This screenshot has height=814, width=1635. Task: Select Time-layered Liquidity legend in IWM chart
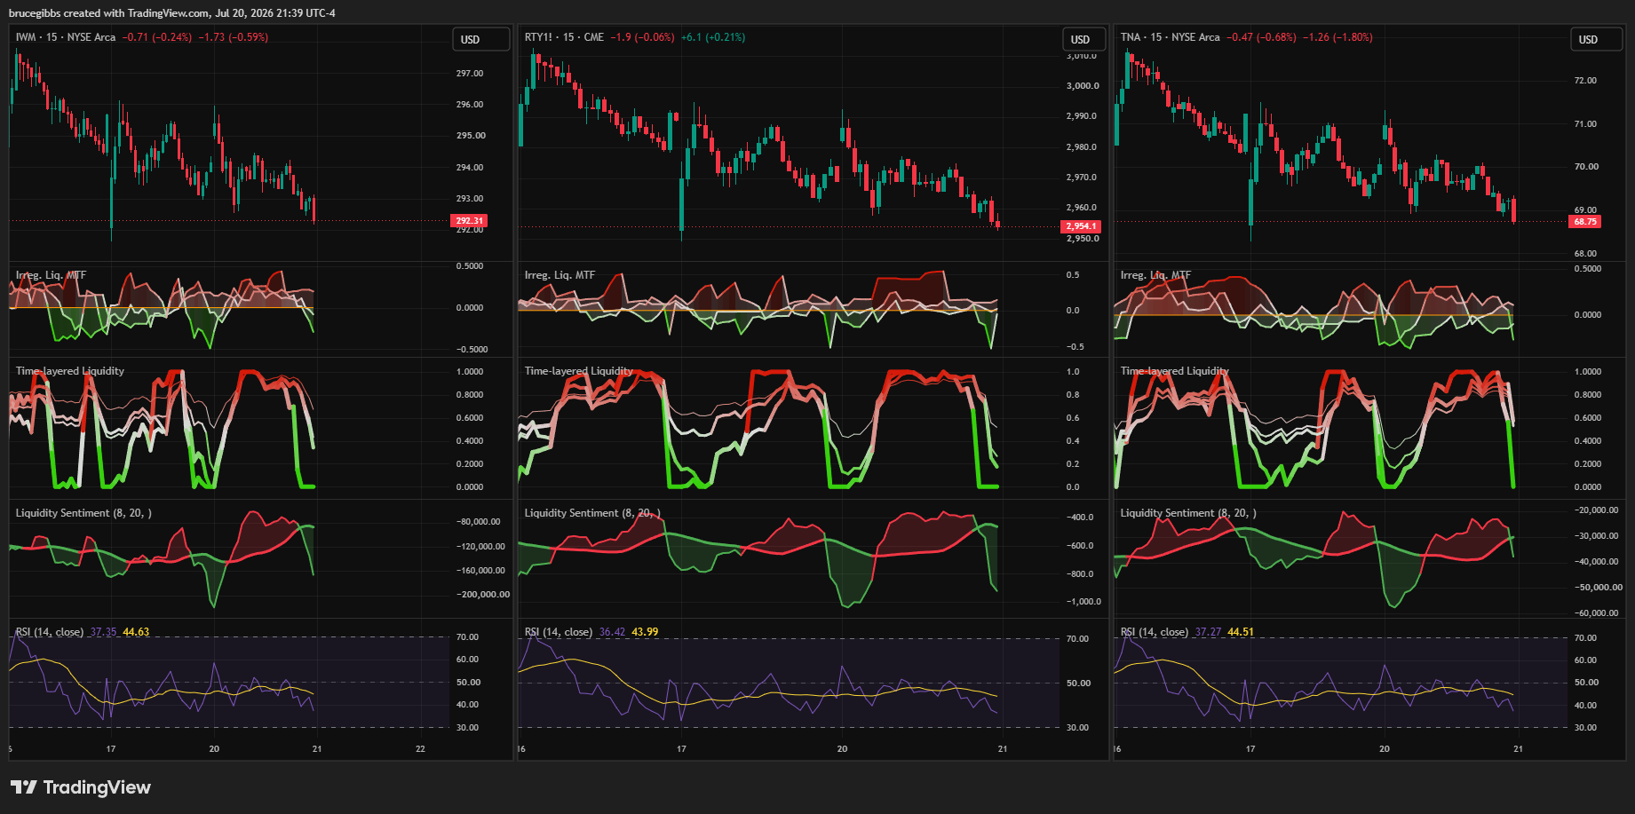(x=70, y=371)
